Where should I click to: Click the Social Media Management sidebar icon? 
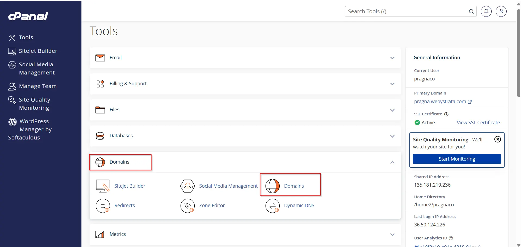point(12,65)
